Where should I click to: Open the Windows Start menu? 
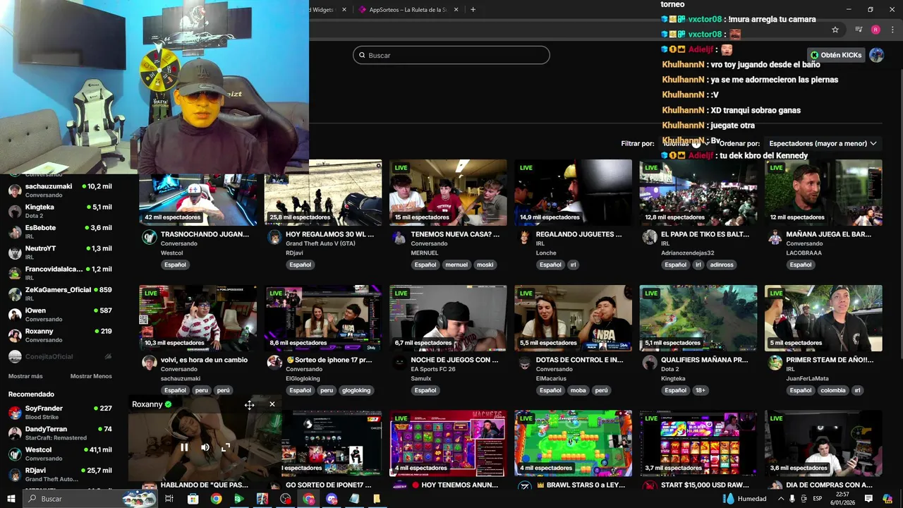11,499
